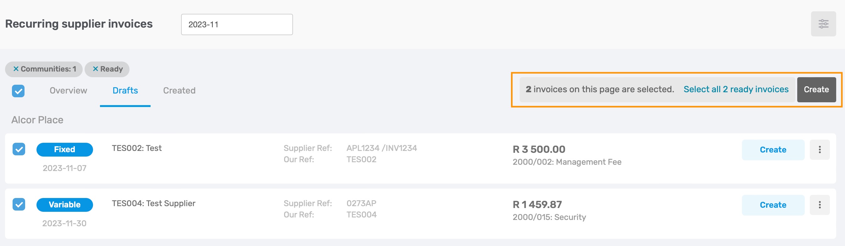This screenshot has width=845, height=246.
Task: Click the Fixed type badge
Action: tap(65, 149)
